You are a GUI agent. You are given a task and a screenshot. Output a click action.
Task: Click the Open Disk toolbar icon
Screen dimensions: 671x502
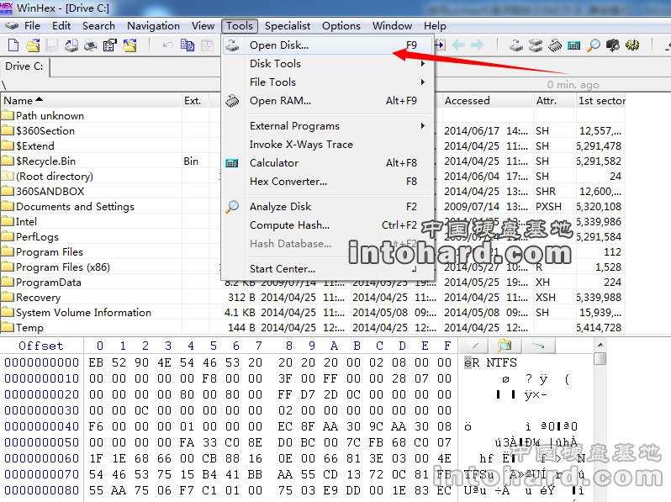[x=516, y=45]
